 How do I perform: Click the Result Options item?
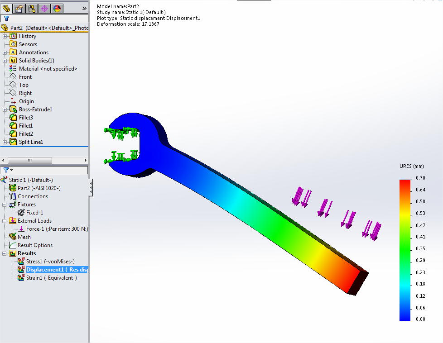35,245
